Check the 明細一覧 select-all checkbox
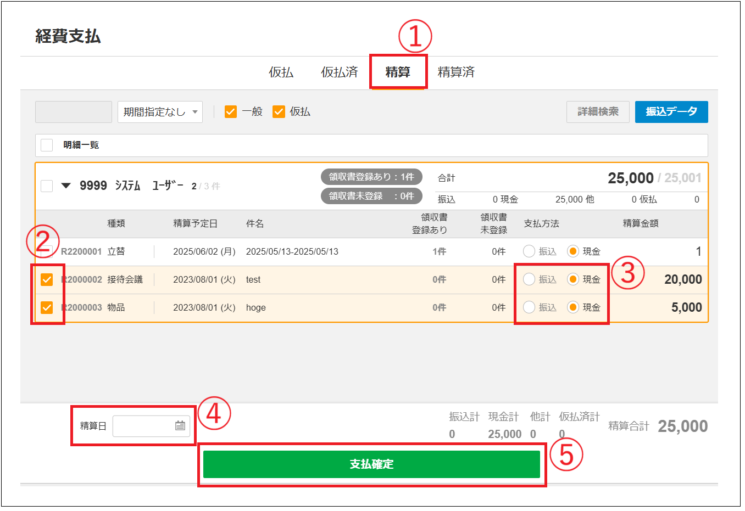 (x=47, y=145)
